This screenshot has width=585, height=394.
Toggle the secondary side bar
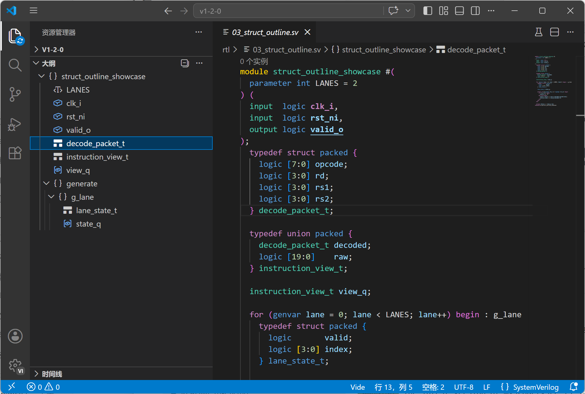click(x=475, y=11)
